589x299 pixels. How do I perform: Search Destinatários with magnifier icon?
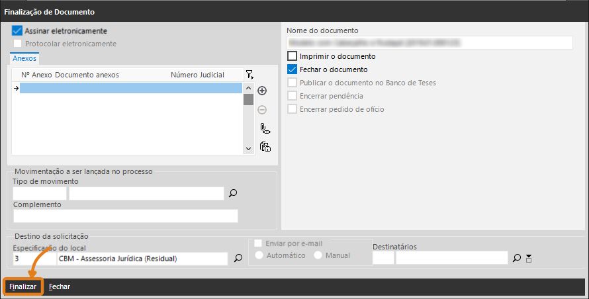click(x=517, y=258)
